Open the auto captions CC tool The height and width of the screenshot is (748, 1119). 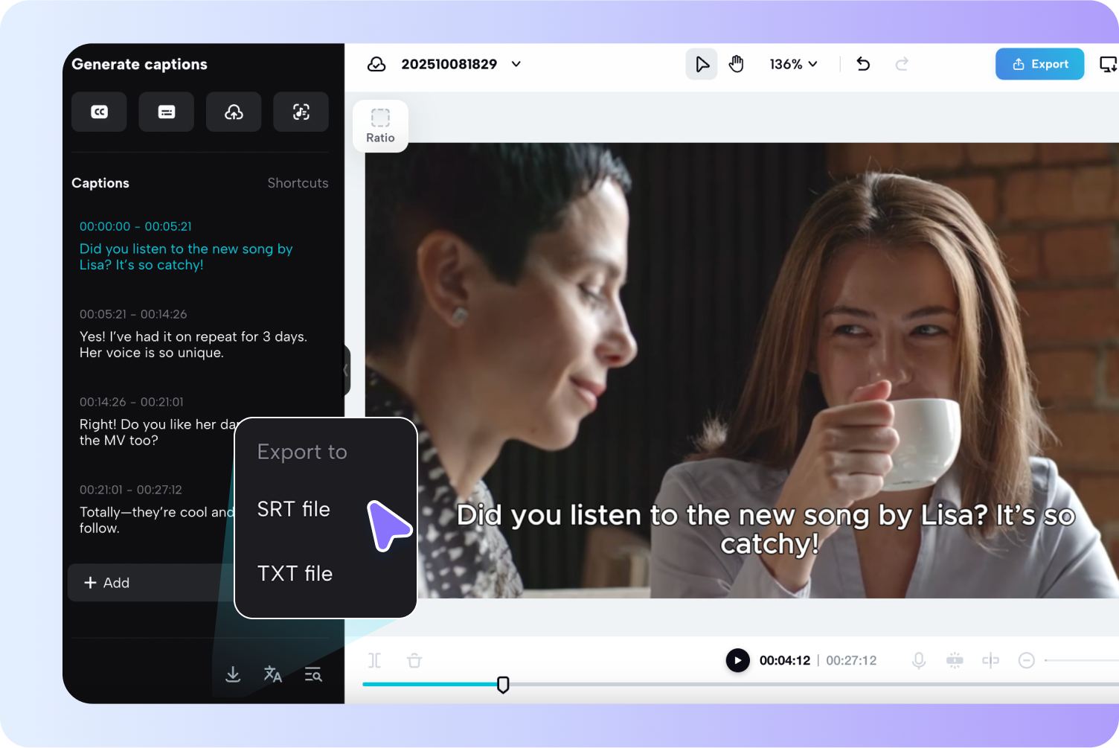99,112
